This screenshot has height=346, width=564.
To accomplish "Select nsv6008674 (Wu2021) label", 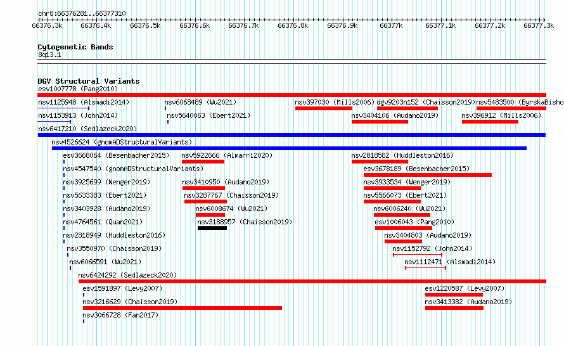I will click(x=231, y=208).
